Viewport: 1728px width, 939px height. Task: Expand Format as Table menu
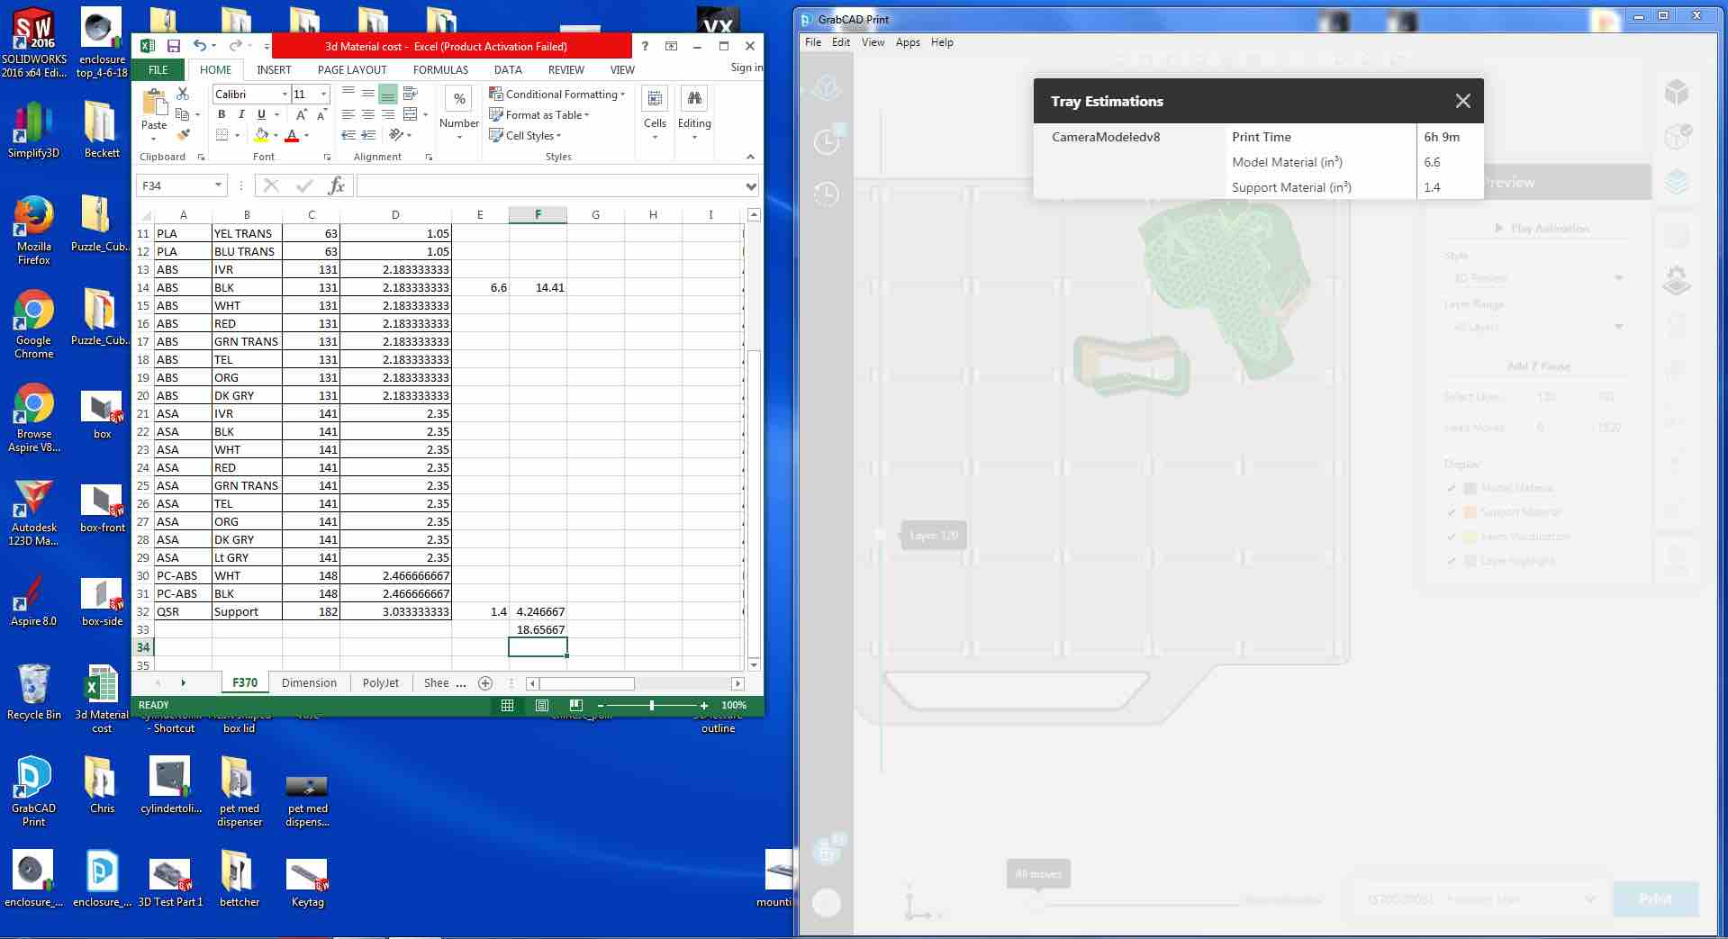pyautogui.click(x=538, y=114)
